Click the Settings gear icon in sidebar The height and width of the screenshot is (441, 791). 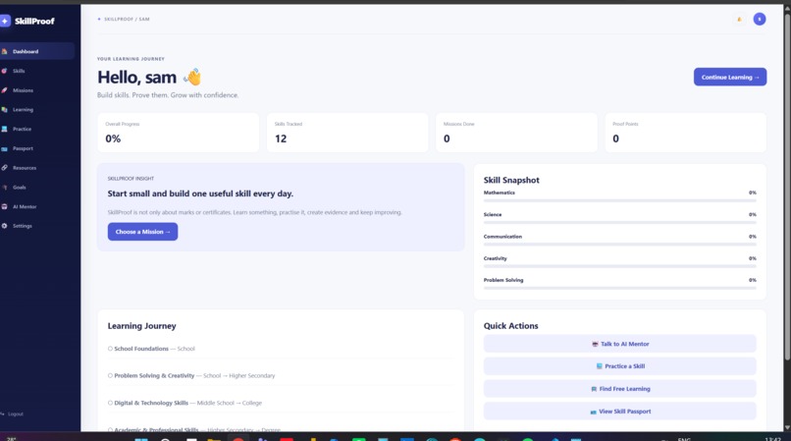click(5, 226)
